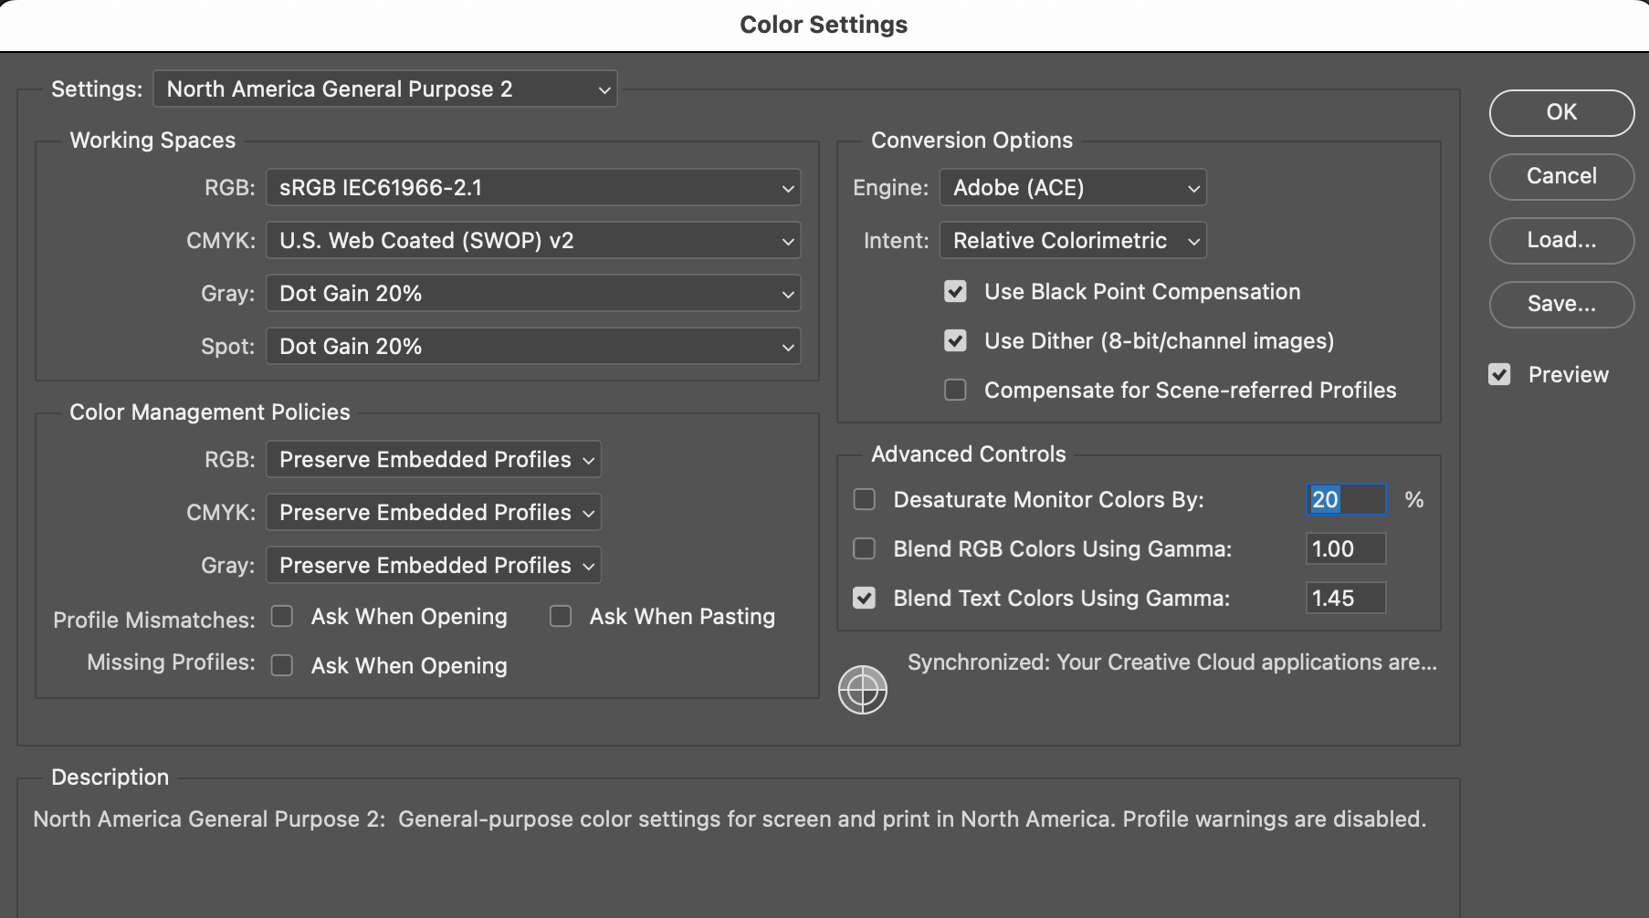Open the Gray Dot Gain dropdown
The height and width of the screenshot is (918, 1649).
[532, 293]
